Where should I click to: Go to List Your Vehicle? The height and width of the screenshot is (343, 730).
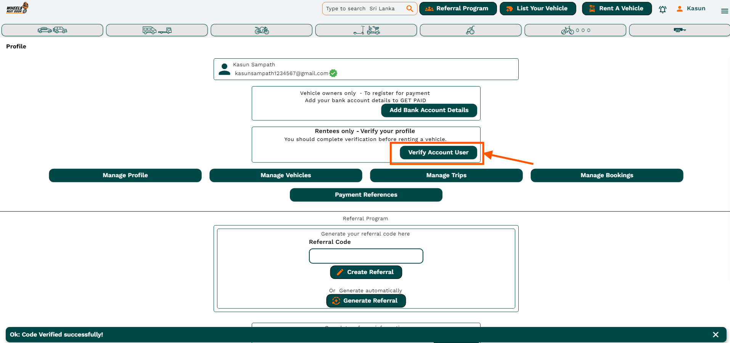[538, 8]
